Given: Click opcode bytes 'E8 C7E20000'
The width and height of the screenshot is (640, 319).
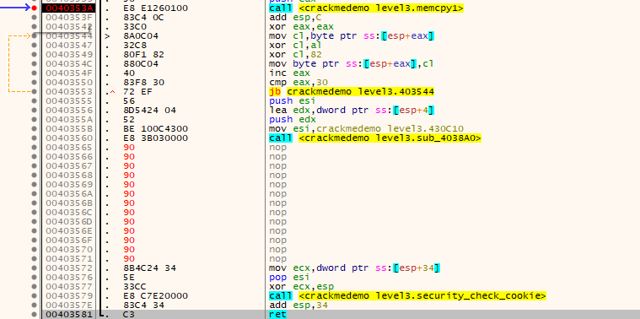Looking at the screenshot, I should (155, 295).
